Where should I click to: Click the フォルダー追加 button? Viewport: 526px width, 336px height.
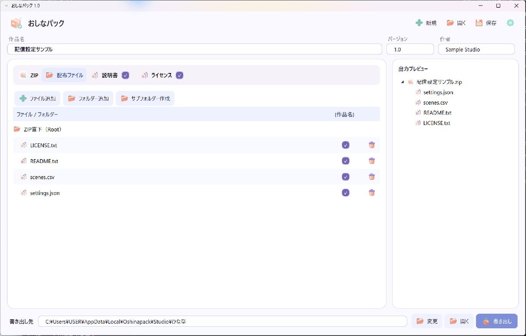point(88,98)
